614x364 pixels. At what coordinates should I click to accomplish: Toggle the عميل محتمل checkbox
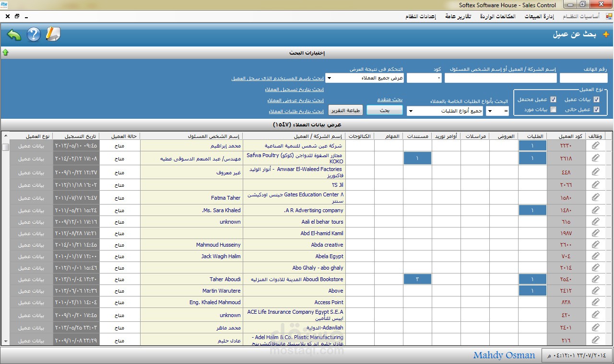click(x=553, y=99)
